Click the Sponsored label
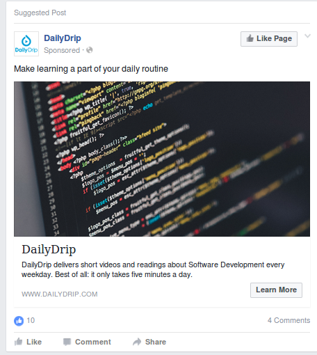Image resolution: width=317 pixels, height=355 pixels. [62, 50]
